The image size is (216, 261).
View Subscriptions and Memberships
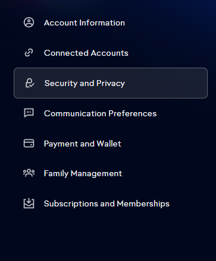[x=107, y=204]
